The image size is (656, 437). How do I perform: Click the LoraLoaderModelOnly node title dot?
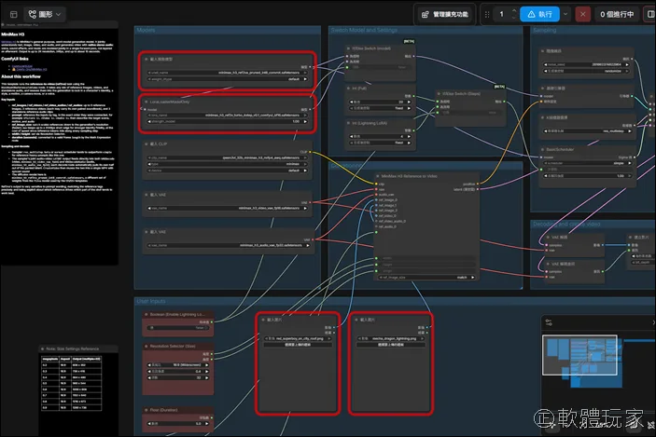[146, 102]
